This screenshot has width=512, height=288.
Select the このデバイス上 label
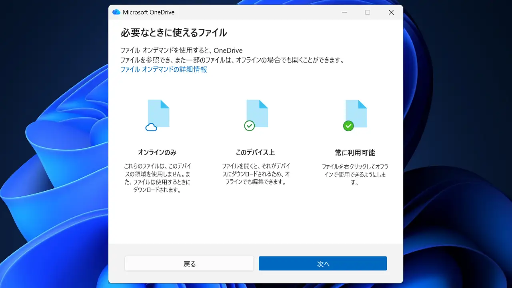pyautogui.click(x=256, y=152)
